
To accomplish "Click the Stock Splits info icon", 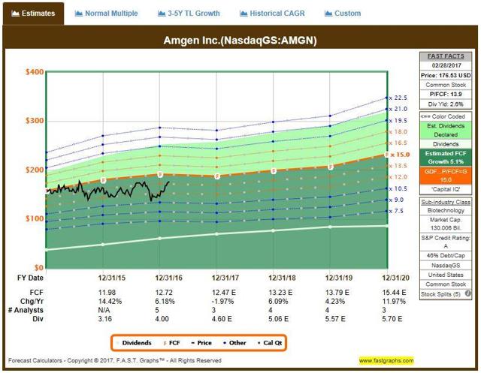I will click(467, 293).
